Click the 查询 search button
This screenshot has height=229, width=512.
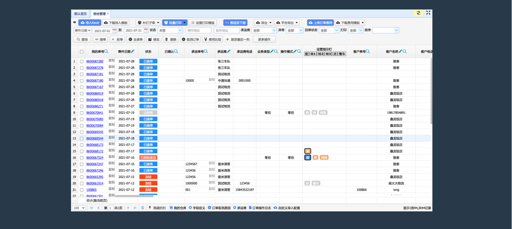tap(82, 39)
